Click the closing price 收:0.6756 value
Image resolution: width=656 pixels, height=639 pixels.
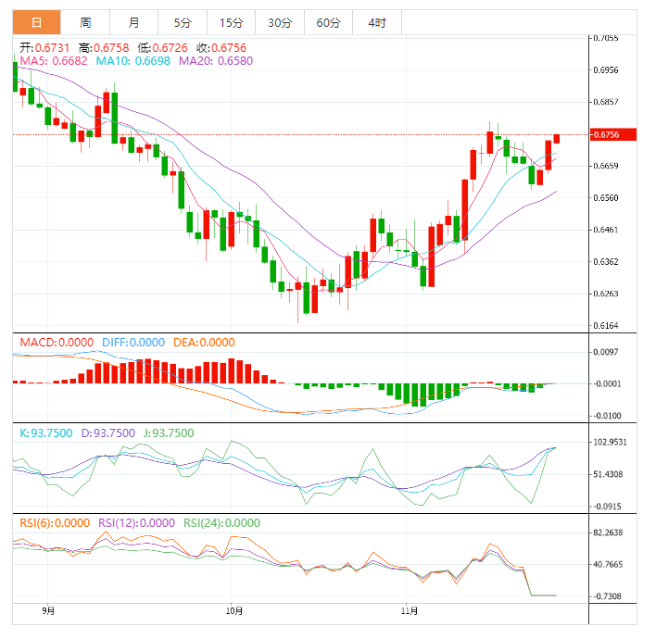click(x=221, y=47)
